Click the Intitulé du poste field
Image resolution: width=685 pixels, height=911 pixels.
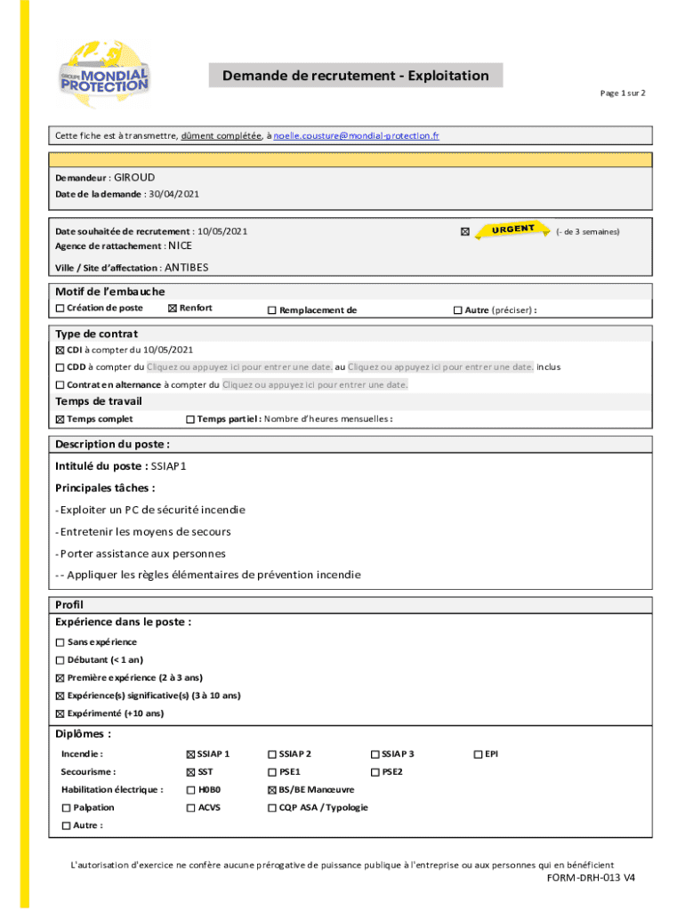pos(169,465)
